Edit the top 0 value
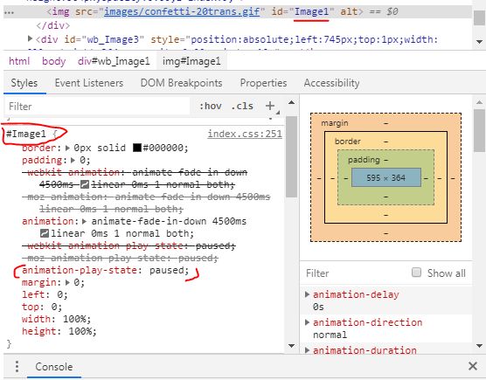This screenshot has width=486, height=380. (x=54, y=307)
